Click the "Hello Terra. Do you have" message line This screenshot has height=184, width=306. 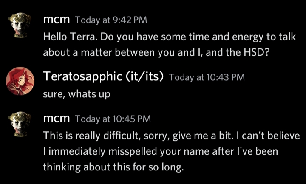point(170,37)
